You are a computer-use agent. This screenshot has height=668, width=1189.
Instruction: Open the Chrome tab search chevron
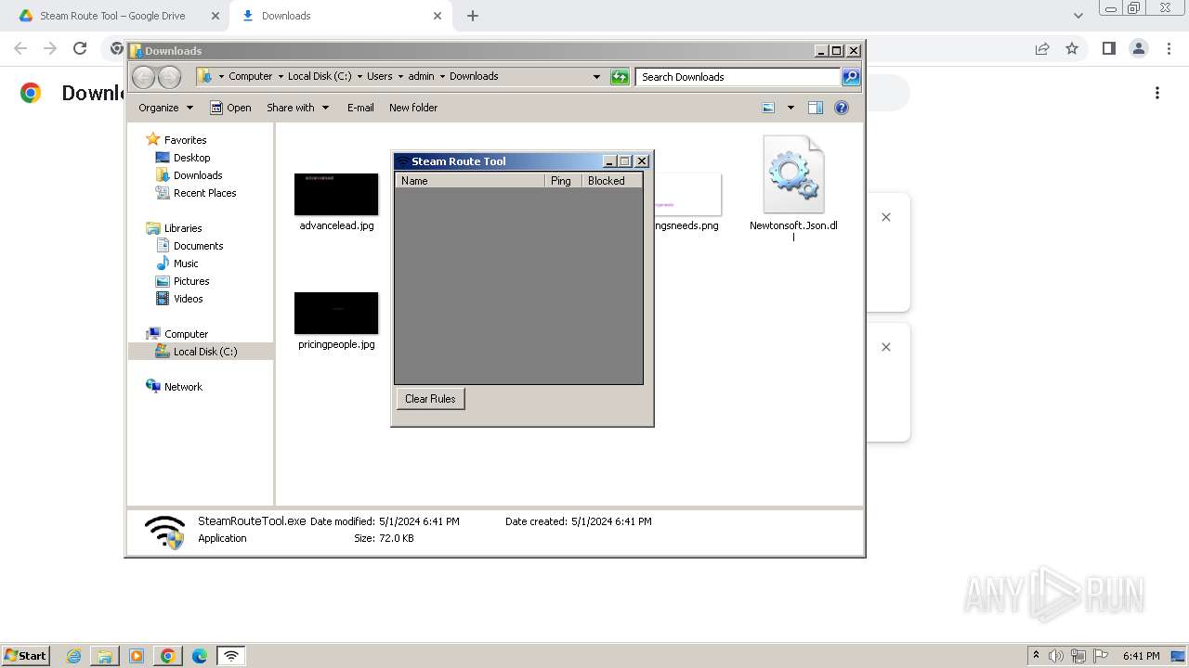tap(1078, 16)
